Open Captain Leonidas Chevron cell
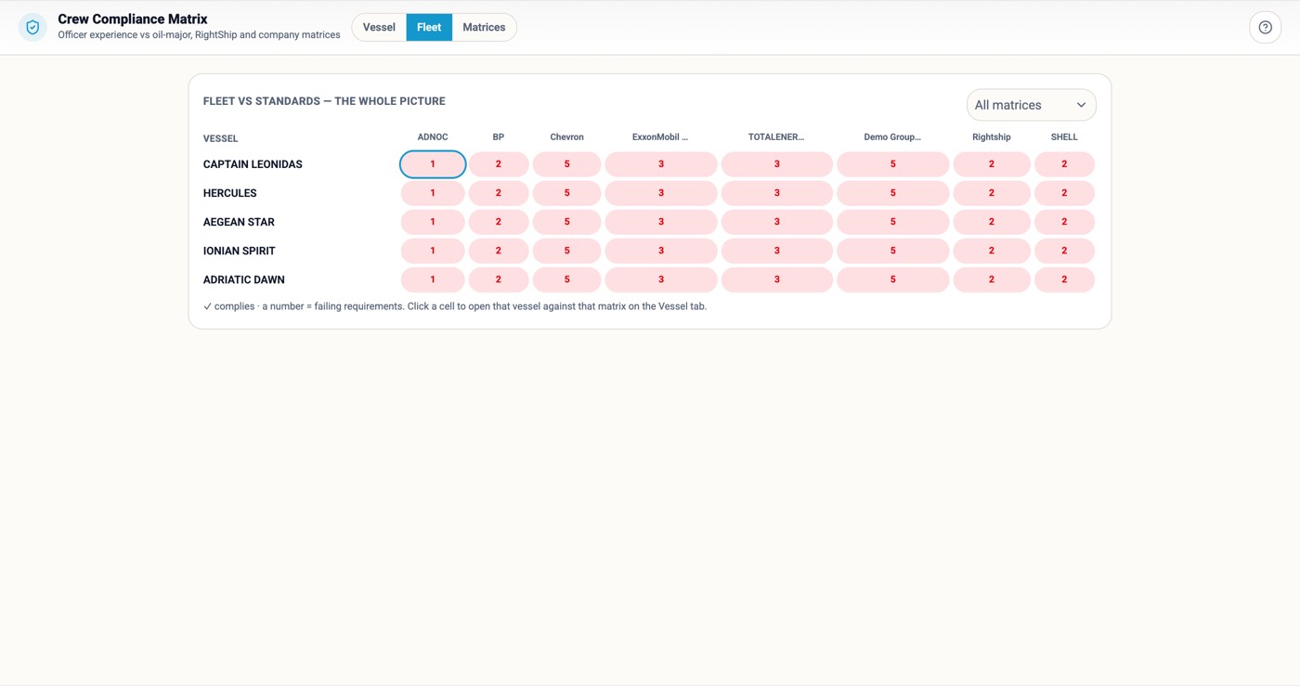The image size is (1300, 686). click(566, 164)
